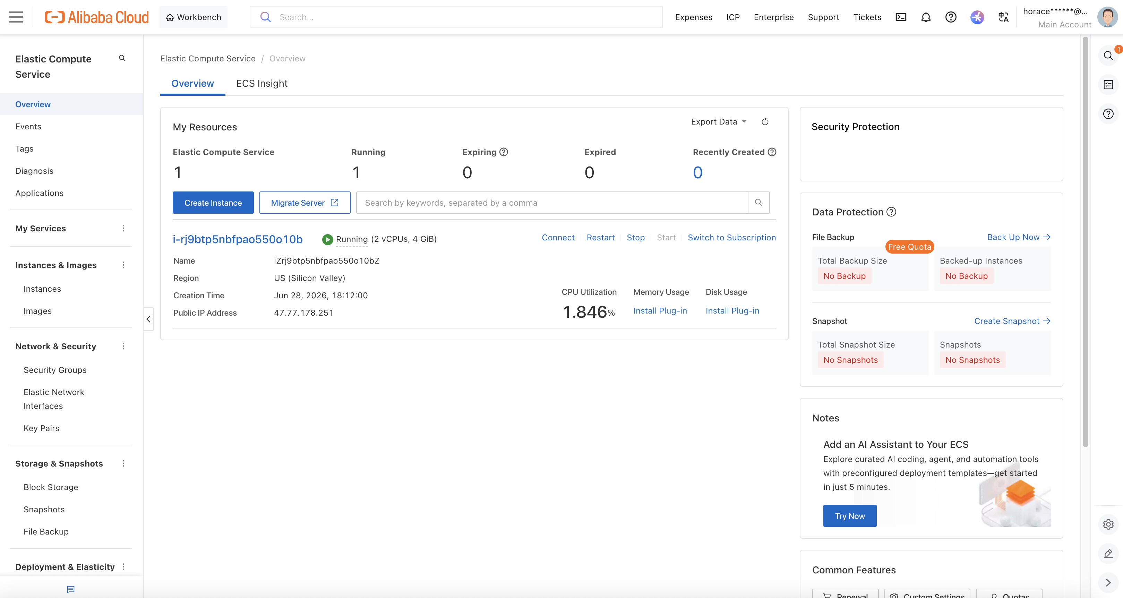Open right rail search icon with badge

click(1108, 55)
